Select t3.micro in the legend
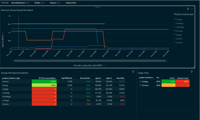The image size is (200, 120). [x=178, y=42]
